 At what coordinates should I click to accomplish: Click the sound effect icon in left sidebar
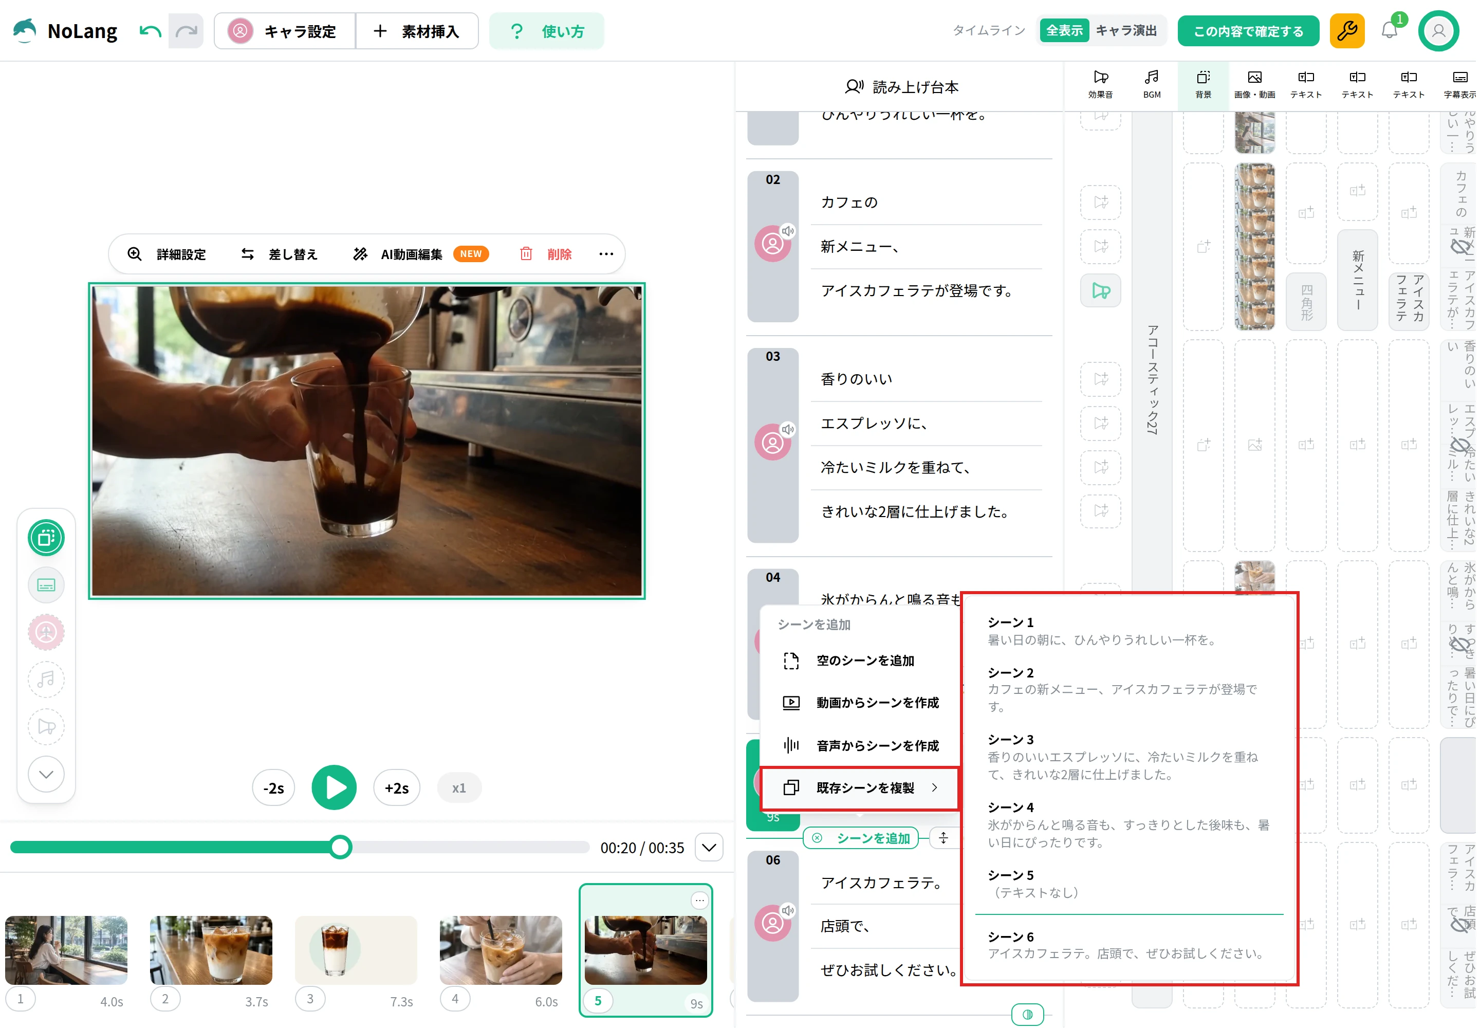coord(46,727)
